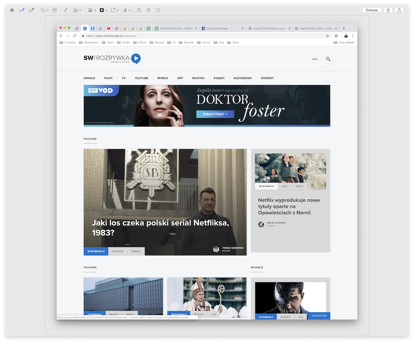Open the GRY navigation section
This screenshot has height=343, width=414.
click(x=180, y=78)
